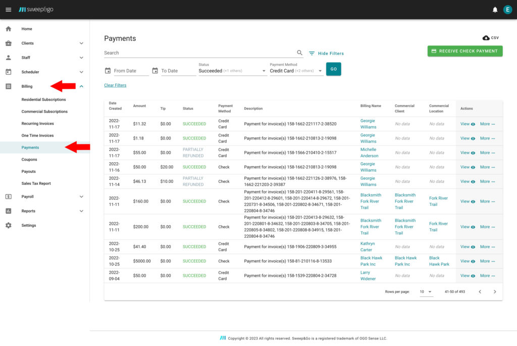Open the To Date calendar icon
Screen dimensions: 517x346
(x=155, y=71)
